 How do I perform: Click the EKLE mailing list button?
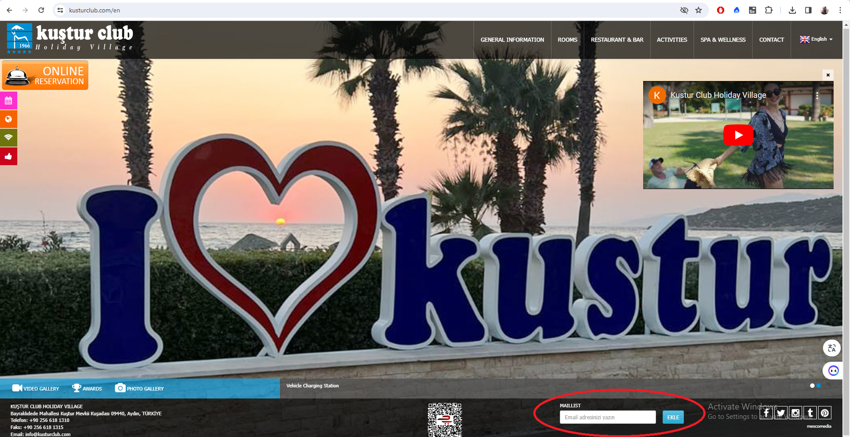pos(673,417)
